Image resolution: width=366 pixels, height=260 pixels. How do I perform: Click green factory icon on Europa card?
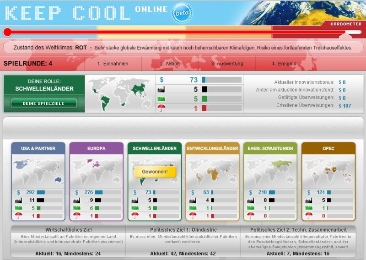coord(76,208)
